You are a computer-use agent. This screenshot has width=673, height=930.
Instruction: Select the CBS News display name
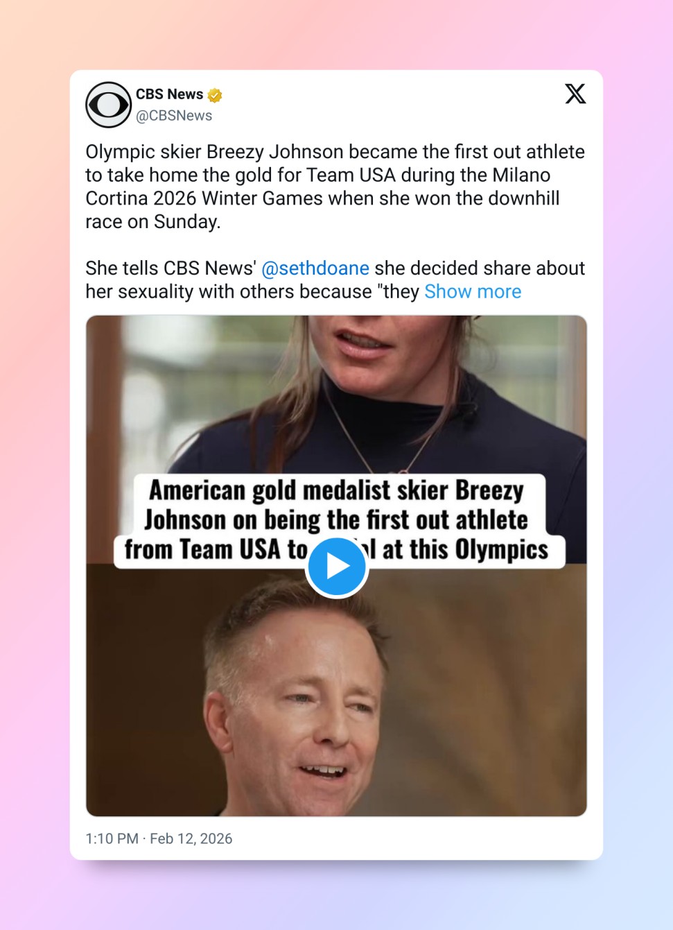click(169, 94)
